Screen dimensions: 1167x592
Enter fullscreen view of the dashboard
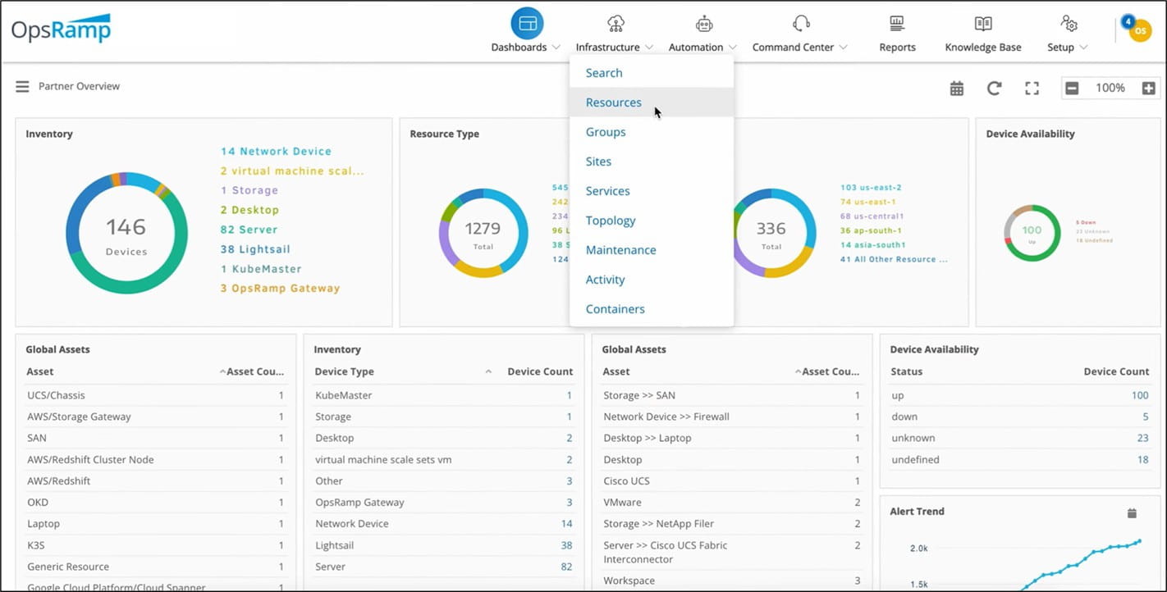pyautogui.click(x=1032, y=87)
